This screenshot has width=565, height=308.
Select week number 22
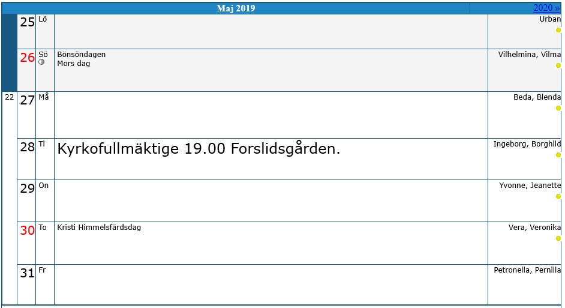10,97
